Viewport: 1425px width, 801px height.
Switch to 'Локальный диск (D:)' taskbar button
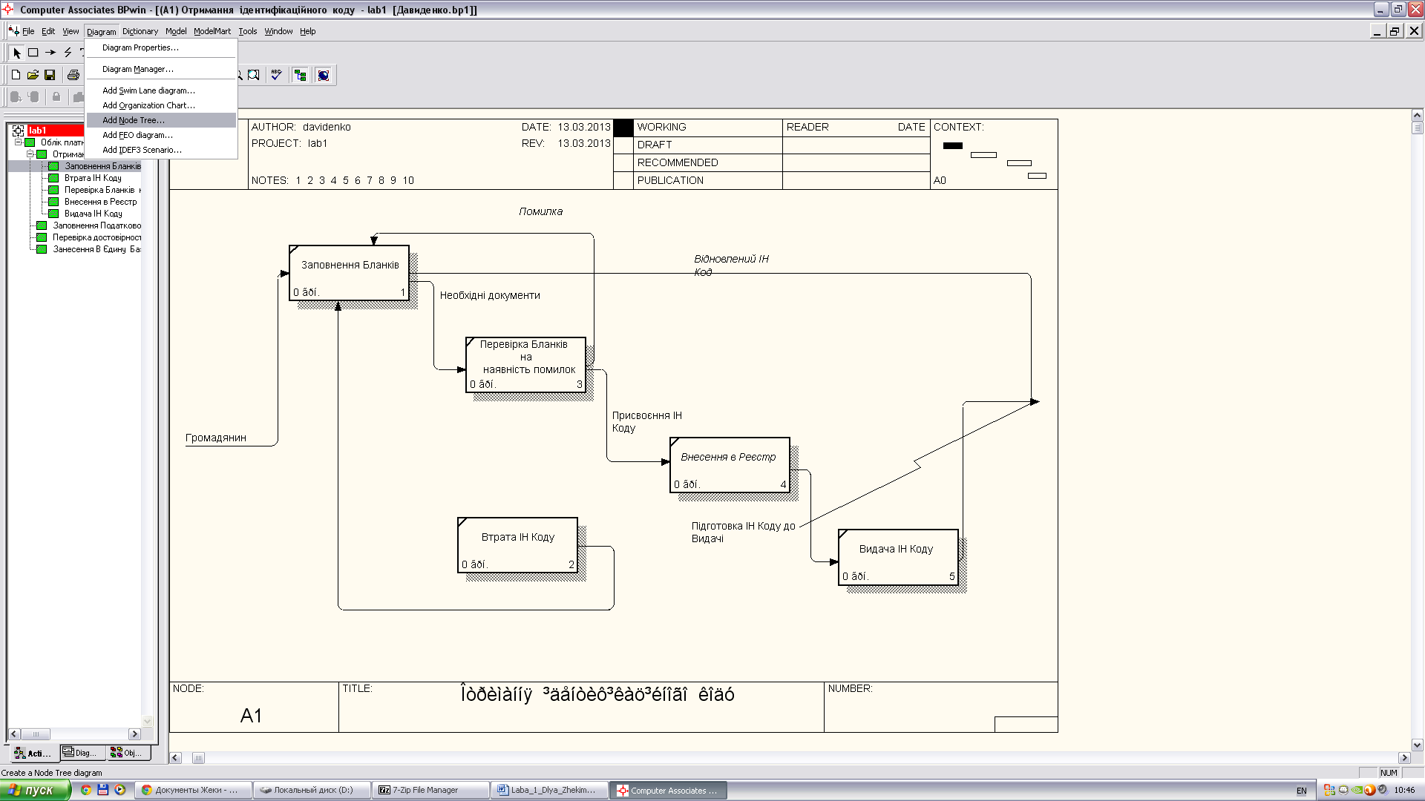click(312, 790)
